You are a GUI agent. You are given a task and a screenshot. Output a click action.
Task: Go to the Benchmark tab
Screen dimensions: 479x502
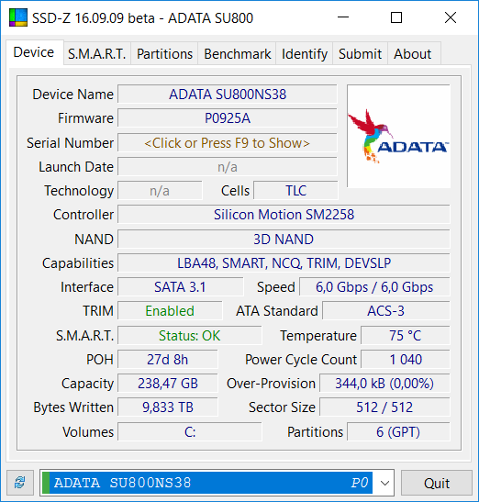pyautogui.click(x=238, y=54)
